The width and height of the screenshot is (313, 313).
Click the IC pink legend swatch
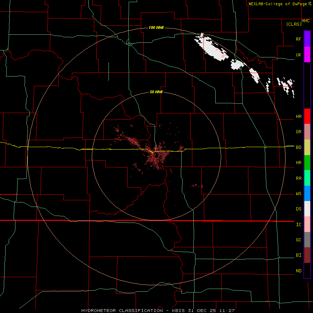(307, 224)
